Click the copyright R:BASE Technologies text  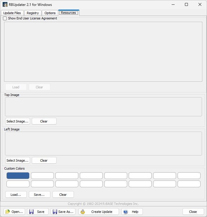[x=103, y=204]
